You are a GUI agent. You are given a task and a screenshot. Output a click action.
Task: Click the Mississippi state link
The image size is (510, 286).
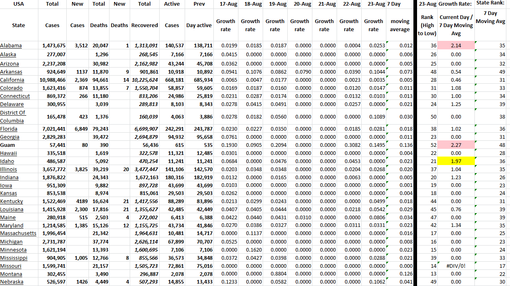point(14,258)
